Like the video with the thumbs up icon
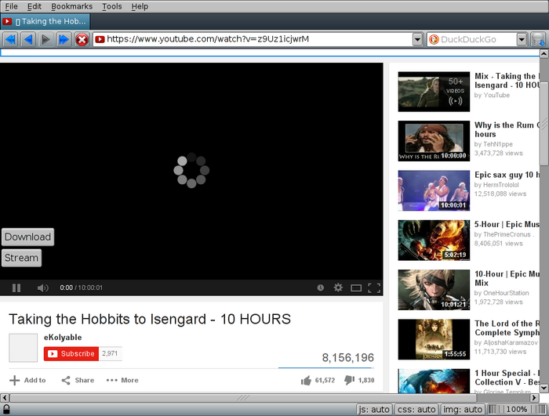This screenshot has width=549, height=416. point(306,380)
